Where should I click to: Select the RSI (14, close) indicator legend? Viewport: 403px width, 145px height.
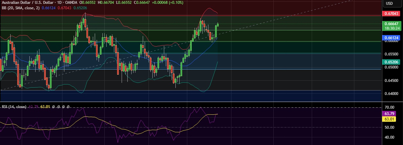pyautogui.click(x=14, y=107)
